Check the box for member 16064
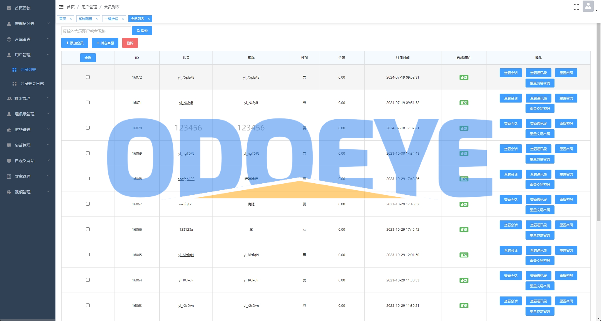 point(88,280)
